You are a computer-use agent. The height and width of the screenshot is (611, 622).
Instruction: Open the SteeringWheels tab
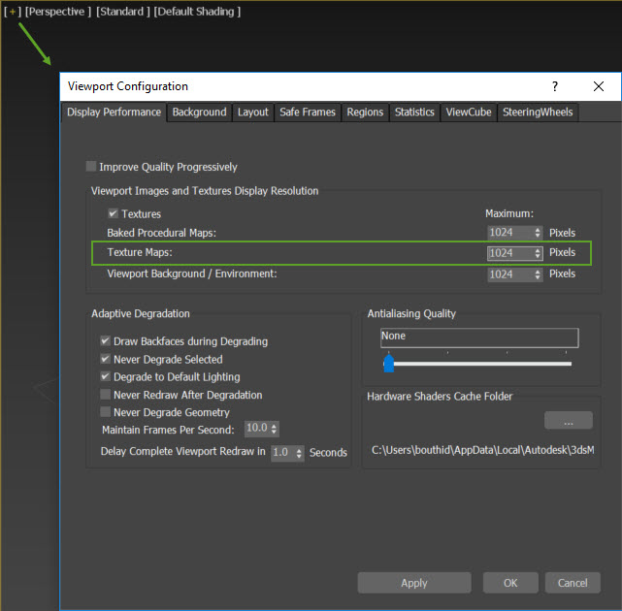tap(538, 113)
